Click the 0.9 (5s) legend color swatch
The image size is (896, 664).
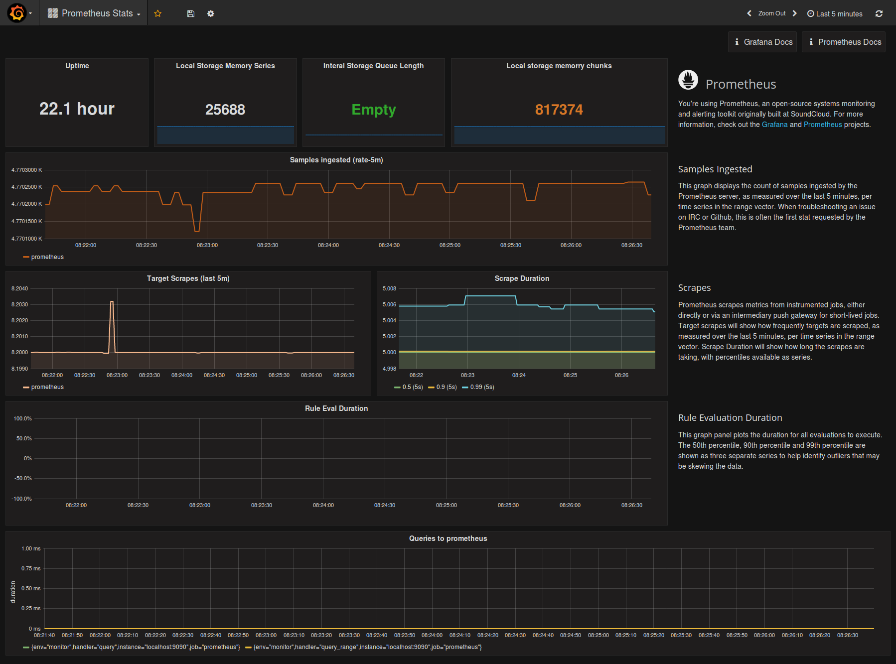(431, 388)
